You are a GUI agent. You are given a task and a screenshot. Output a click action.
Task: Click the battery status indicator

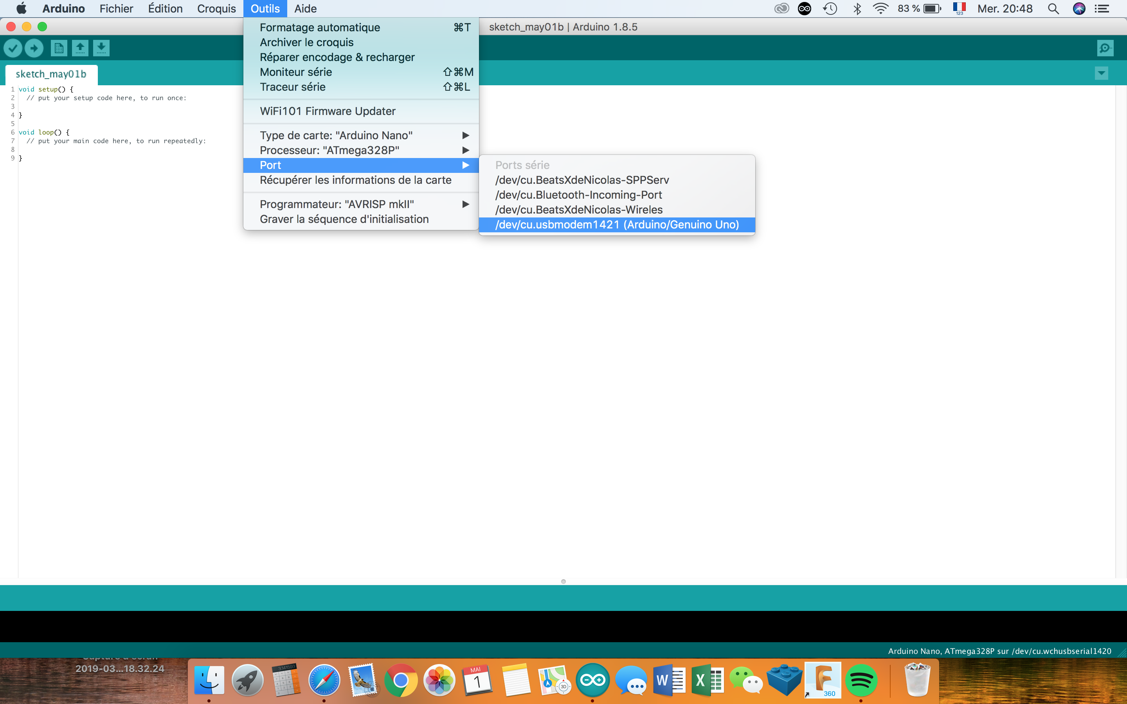coord(920,8)
